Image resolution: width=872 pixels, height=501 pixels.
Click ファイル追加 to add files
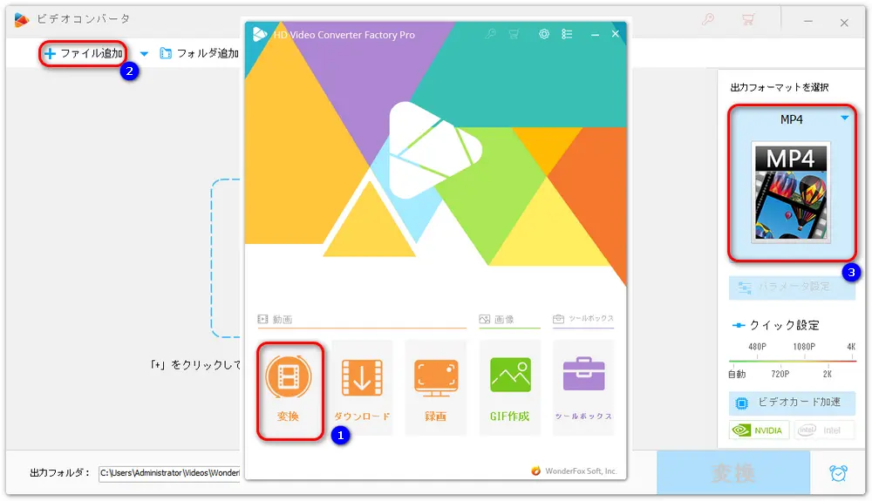[84, 54]
